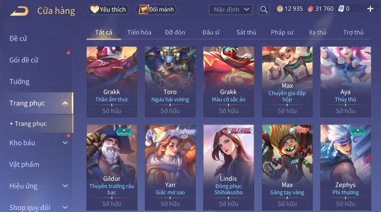Viewport: 381px width, 212px height.
Task: Click the gold coin currency icon
Action: coord(280,9)
